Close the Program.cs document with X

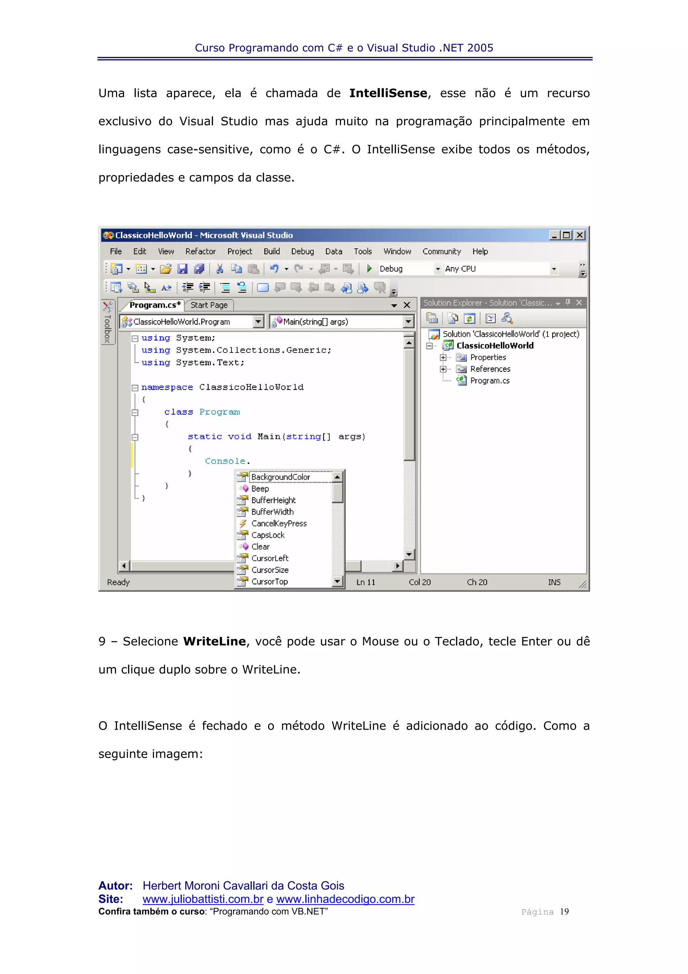(407, 305)
